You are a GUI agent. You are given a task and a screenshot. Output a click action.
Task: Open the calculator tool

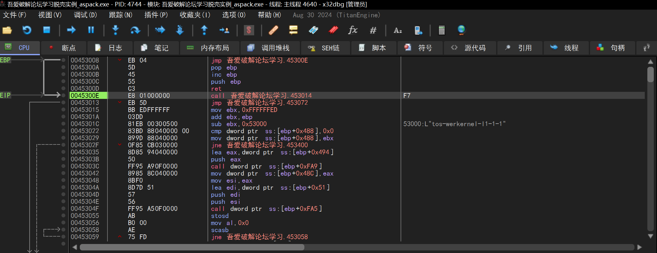[441, 30]
